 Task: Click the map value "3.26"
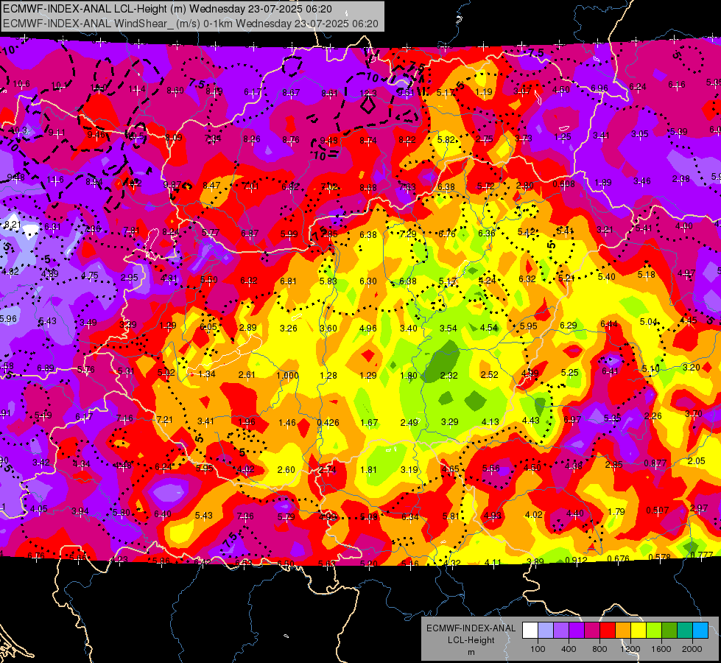288,329
